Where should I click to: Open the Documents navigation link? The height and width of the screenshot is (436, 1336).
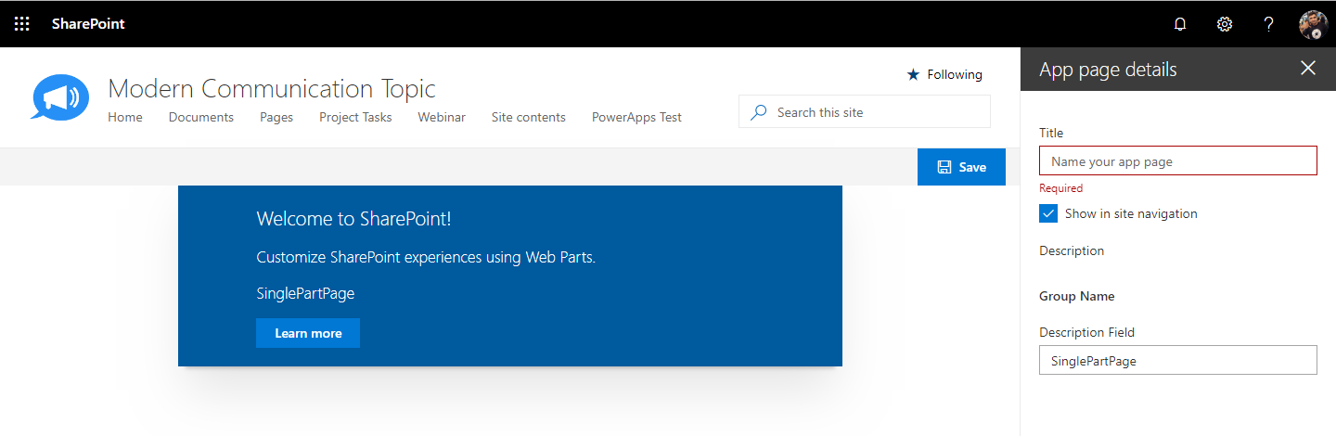click(x=201, y=117)
